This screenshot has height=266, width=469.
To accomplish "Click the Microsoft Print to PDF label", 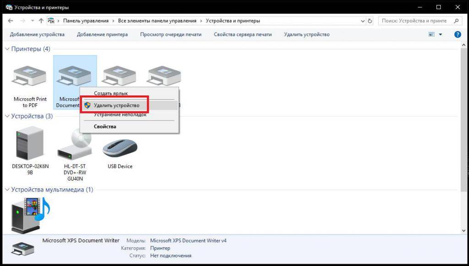I will (30, 102).
